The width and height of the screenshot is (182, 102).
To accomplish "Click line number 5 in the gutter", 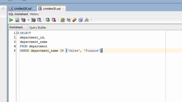I will point(15,51).
